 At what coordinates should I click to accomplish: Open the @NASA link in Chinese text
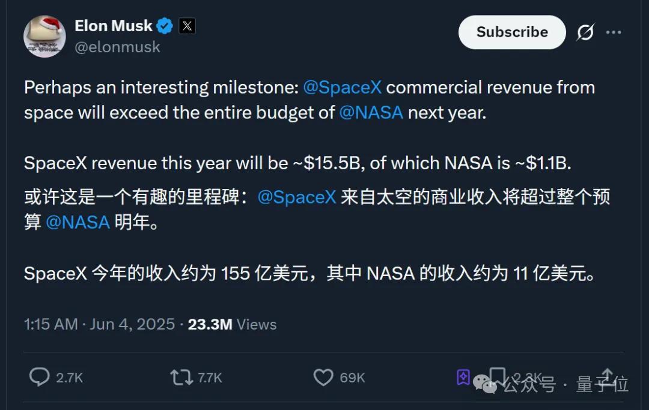79,222
